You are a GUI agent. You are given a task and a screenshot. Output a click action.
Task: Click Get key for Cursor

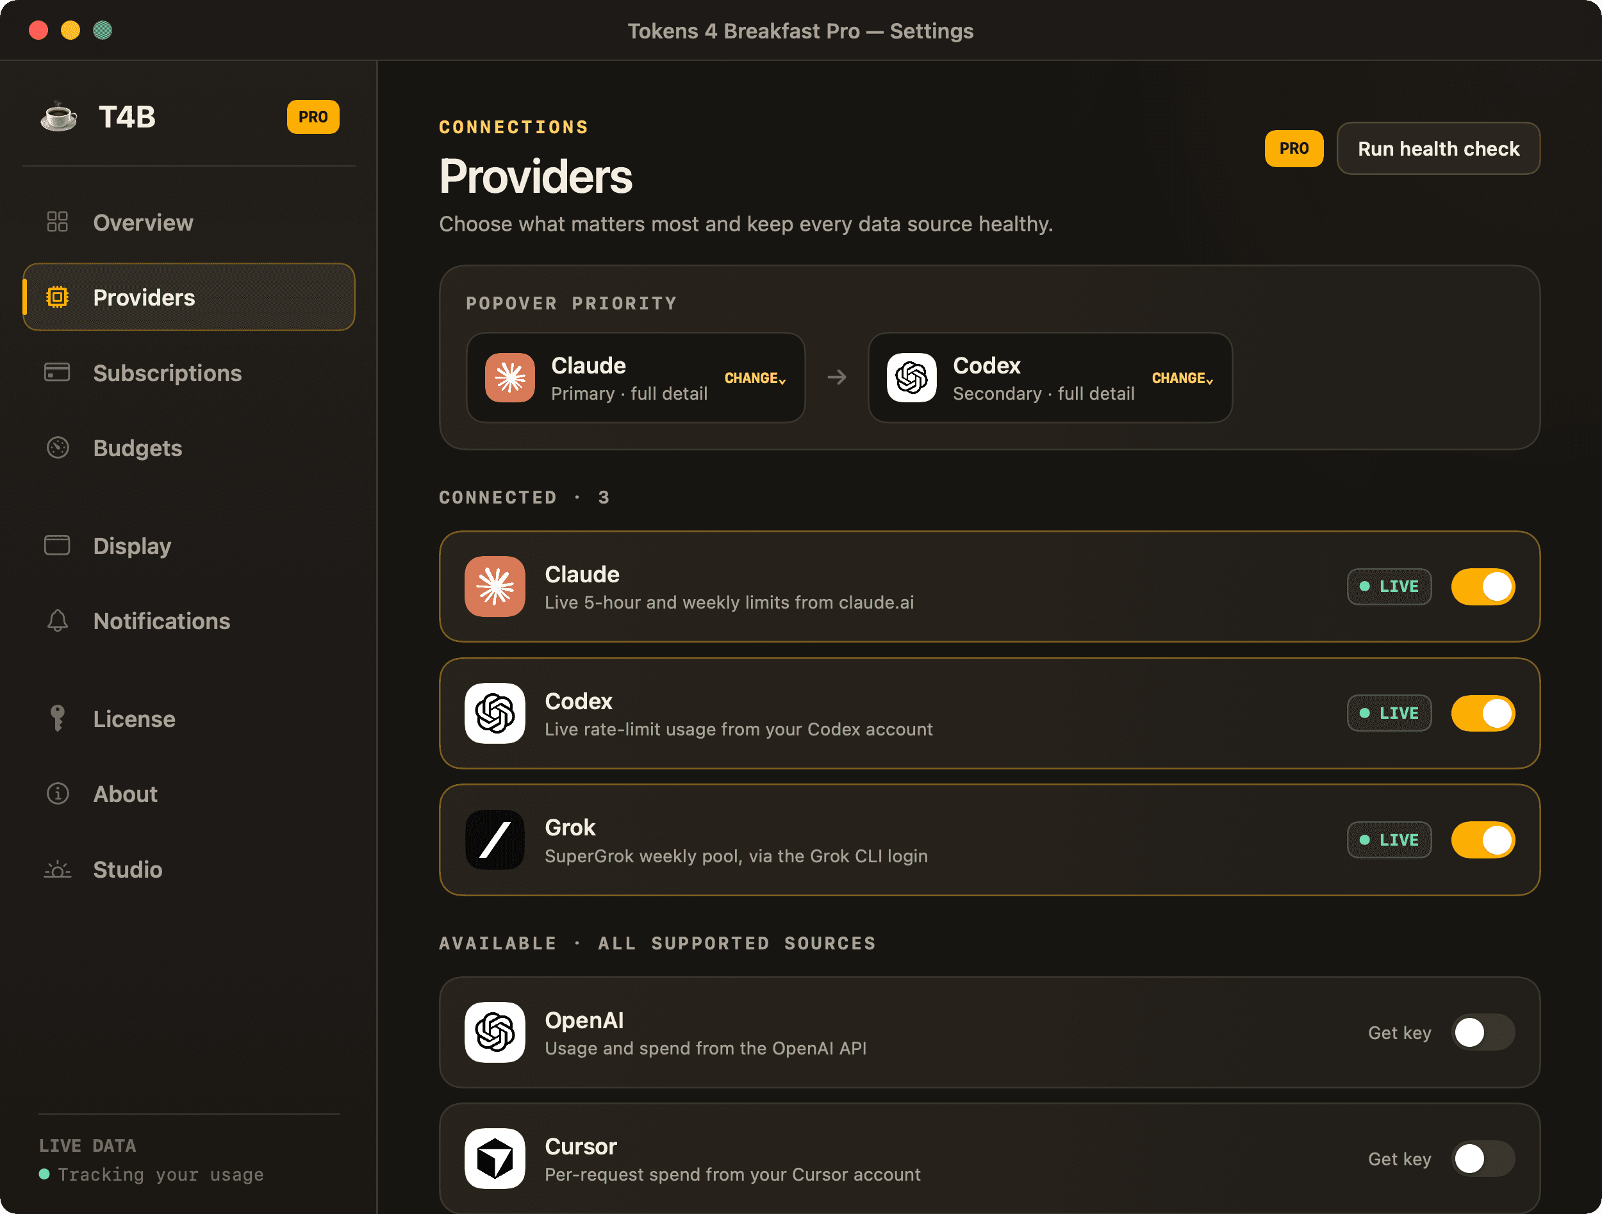click(1400, 1158)
